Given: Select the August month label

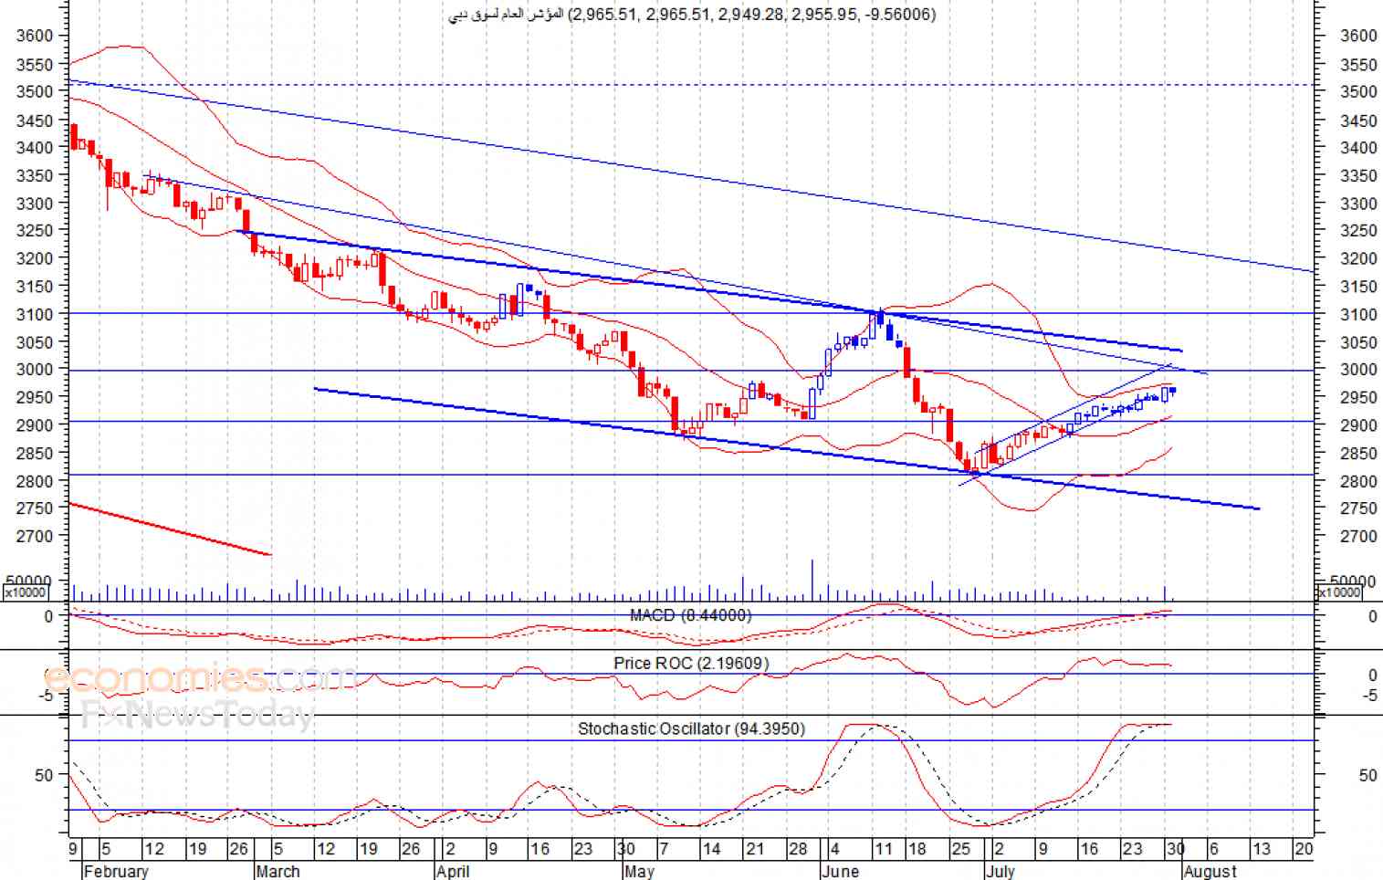Looking at the screenshot, I should [x=1210, y=871].
